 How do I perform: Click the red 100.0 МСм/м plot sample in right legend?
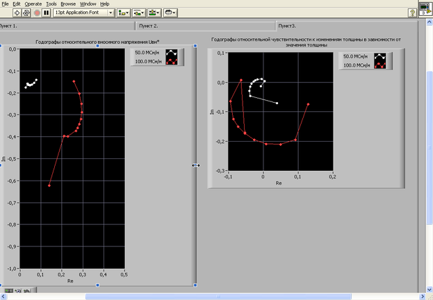[x=379, y=65]
